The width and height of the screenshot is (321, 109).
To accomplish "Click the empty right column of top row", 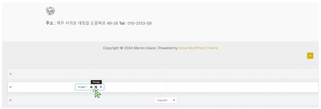I will (242, 74).
